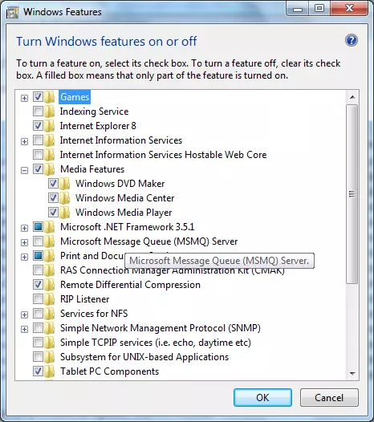This screenshot has height=422, width=374.
Task: Click the Windows Media Player folder icon
Action: [x=65, y=213]
